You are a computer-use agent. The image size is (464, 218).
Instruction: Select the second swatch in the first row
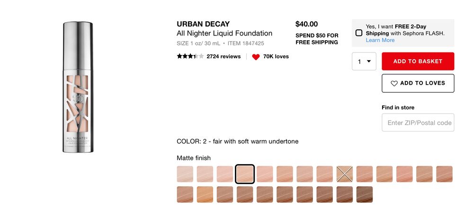pos(205,174)
